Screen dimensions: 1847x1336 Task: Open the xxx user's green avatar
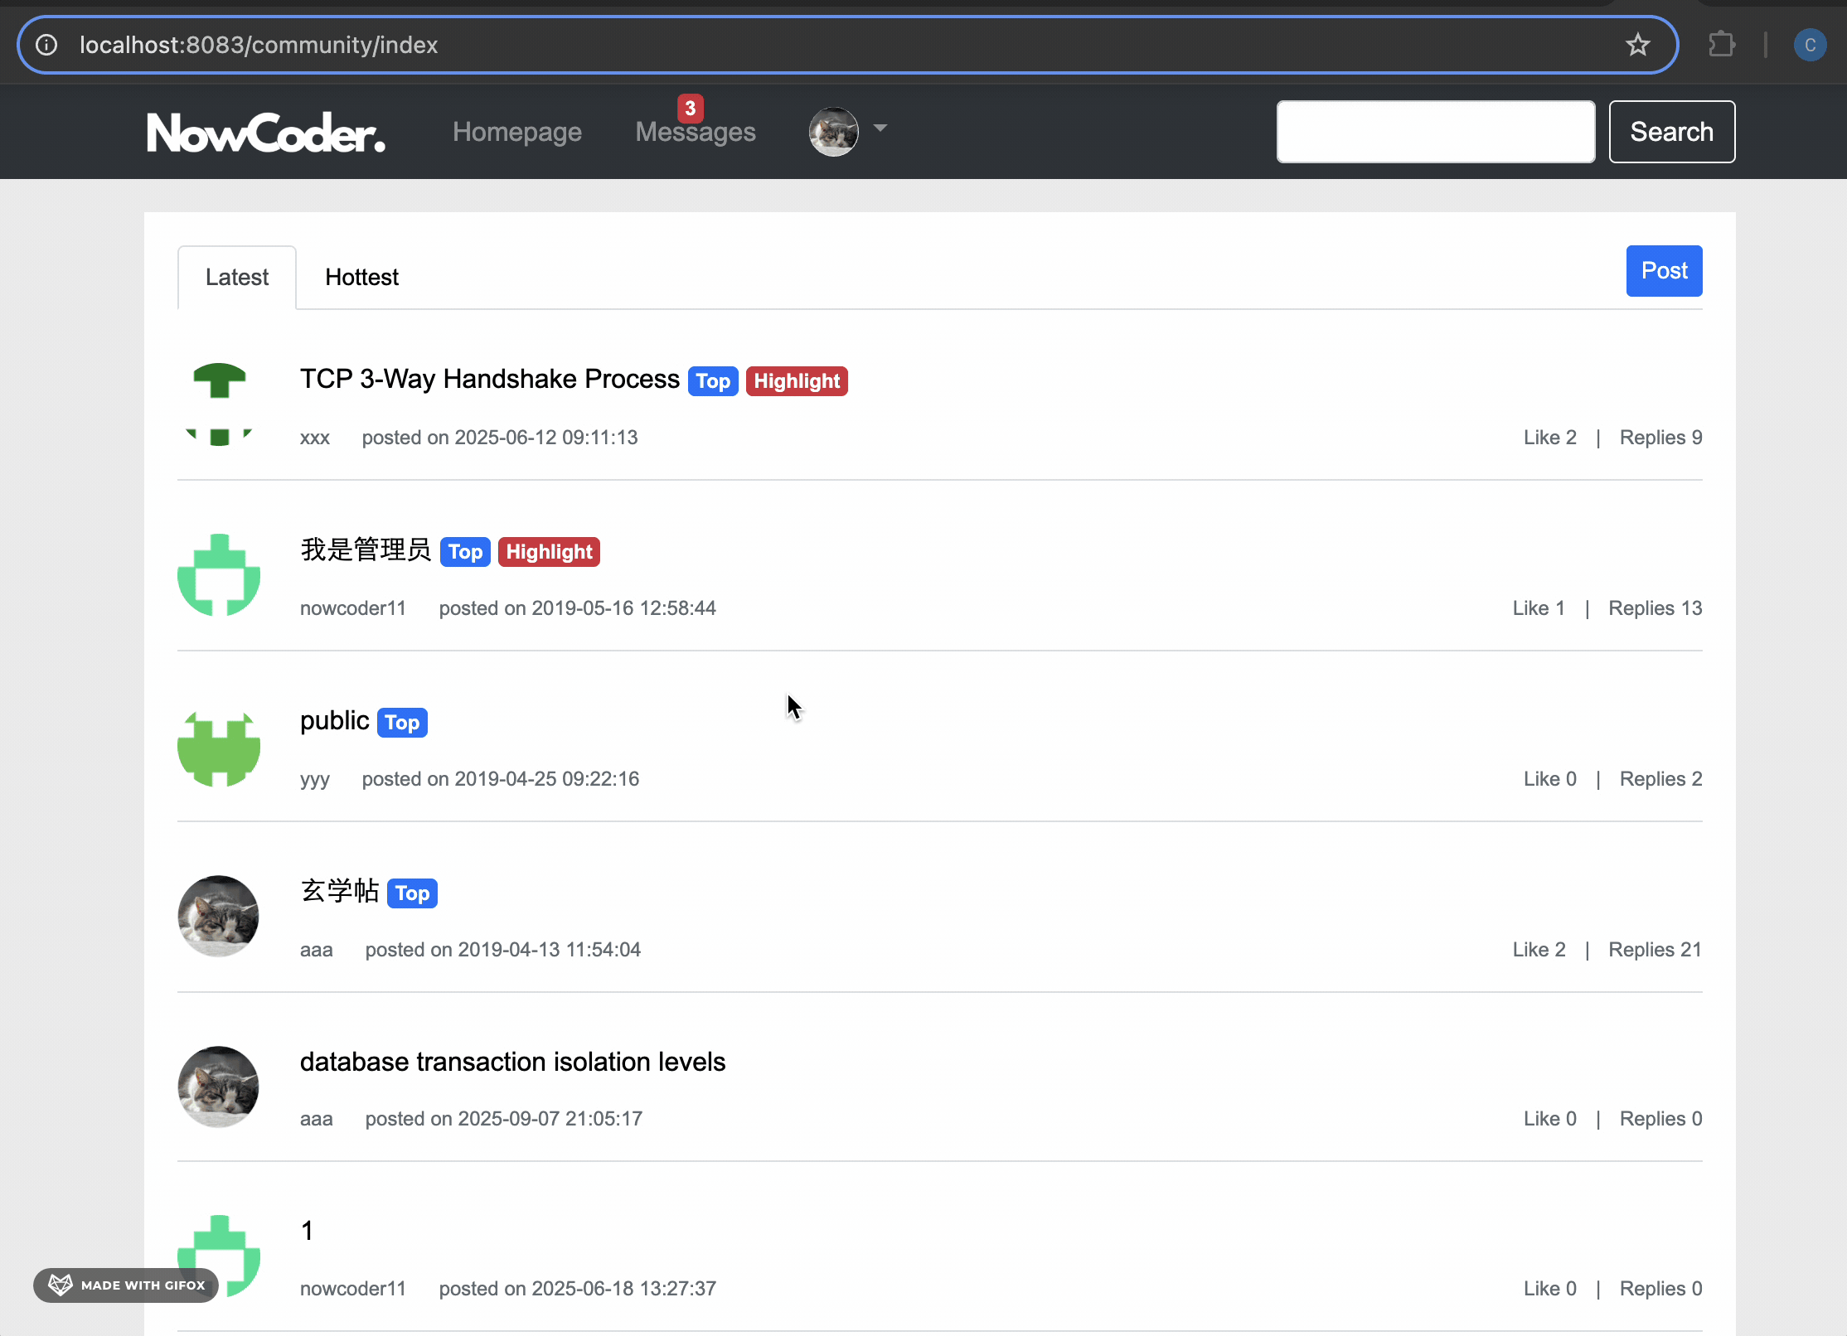coord(219,404)
